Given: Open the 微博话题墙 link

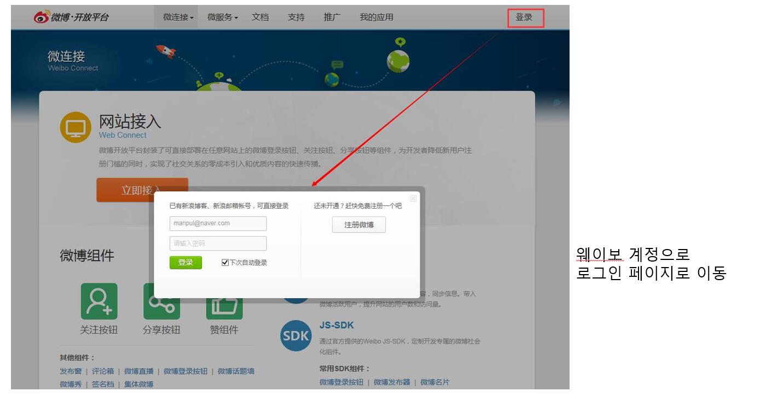Looking at the screenshot, I should coord(236,371).
